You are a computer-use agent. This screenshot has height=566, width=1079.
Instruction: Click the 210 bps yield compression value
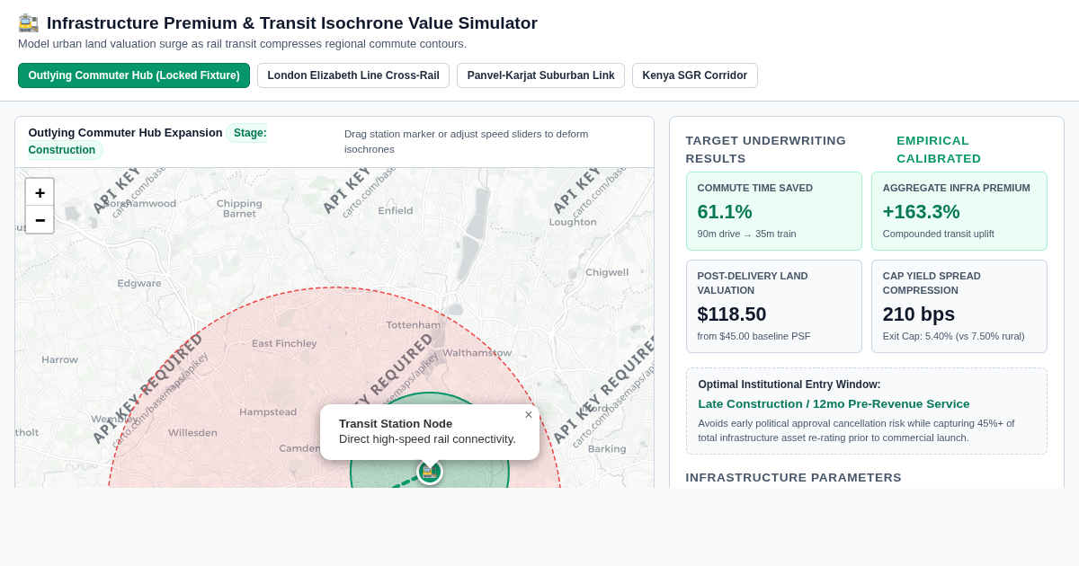pyautogui.click(x=919, y=314)
